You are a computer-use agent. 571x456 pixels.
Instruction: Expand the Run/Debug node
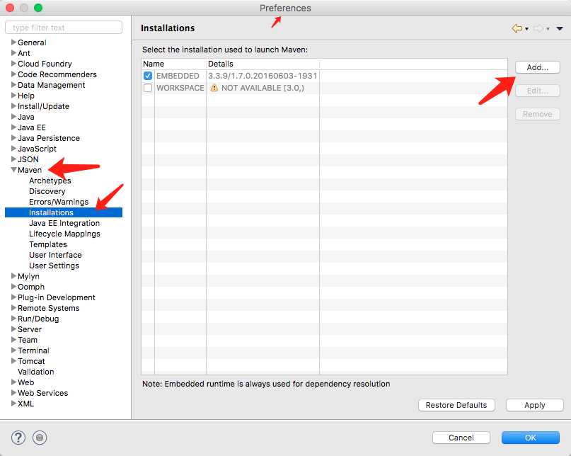(13, 319)
